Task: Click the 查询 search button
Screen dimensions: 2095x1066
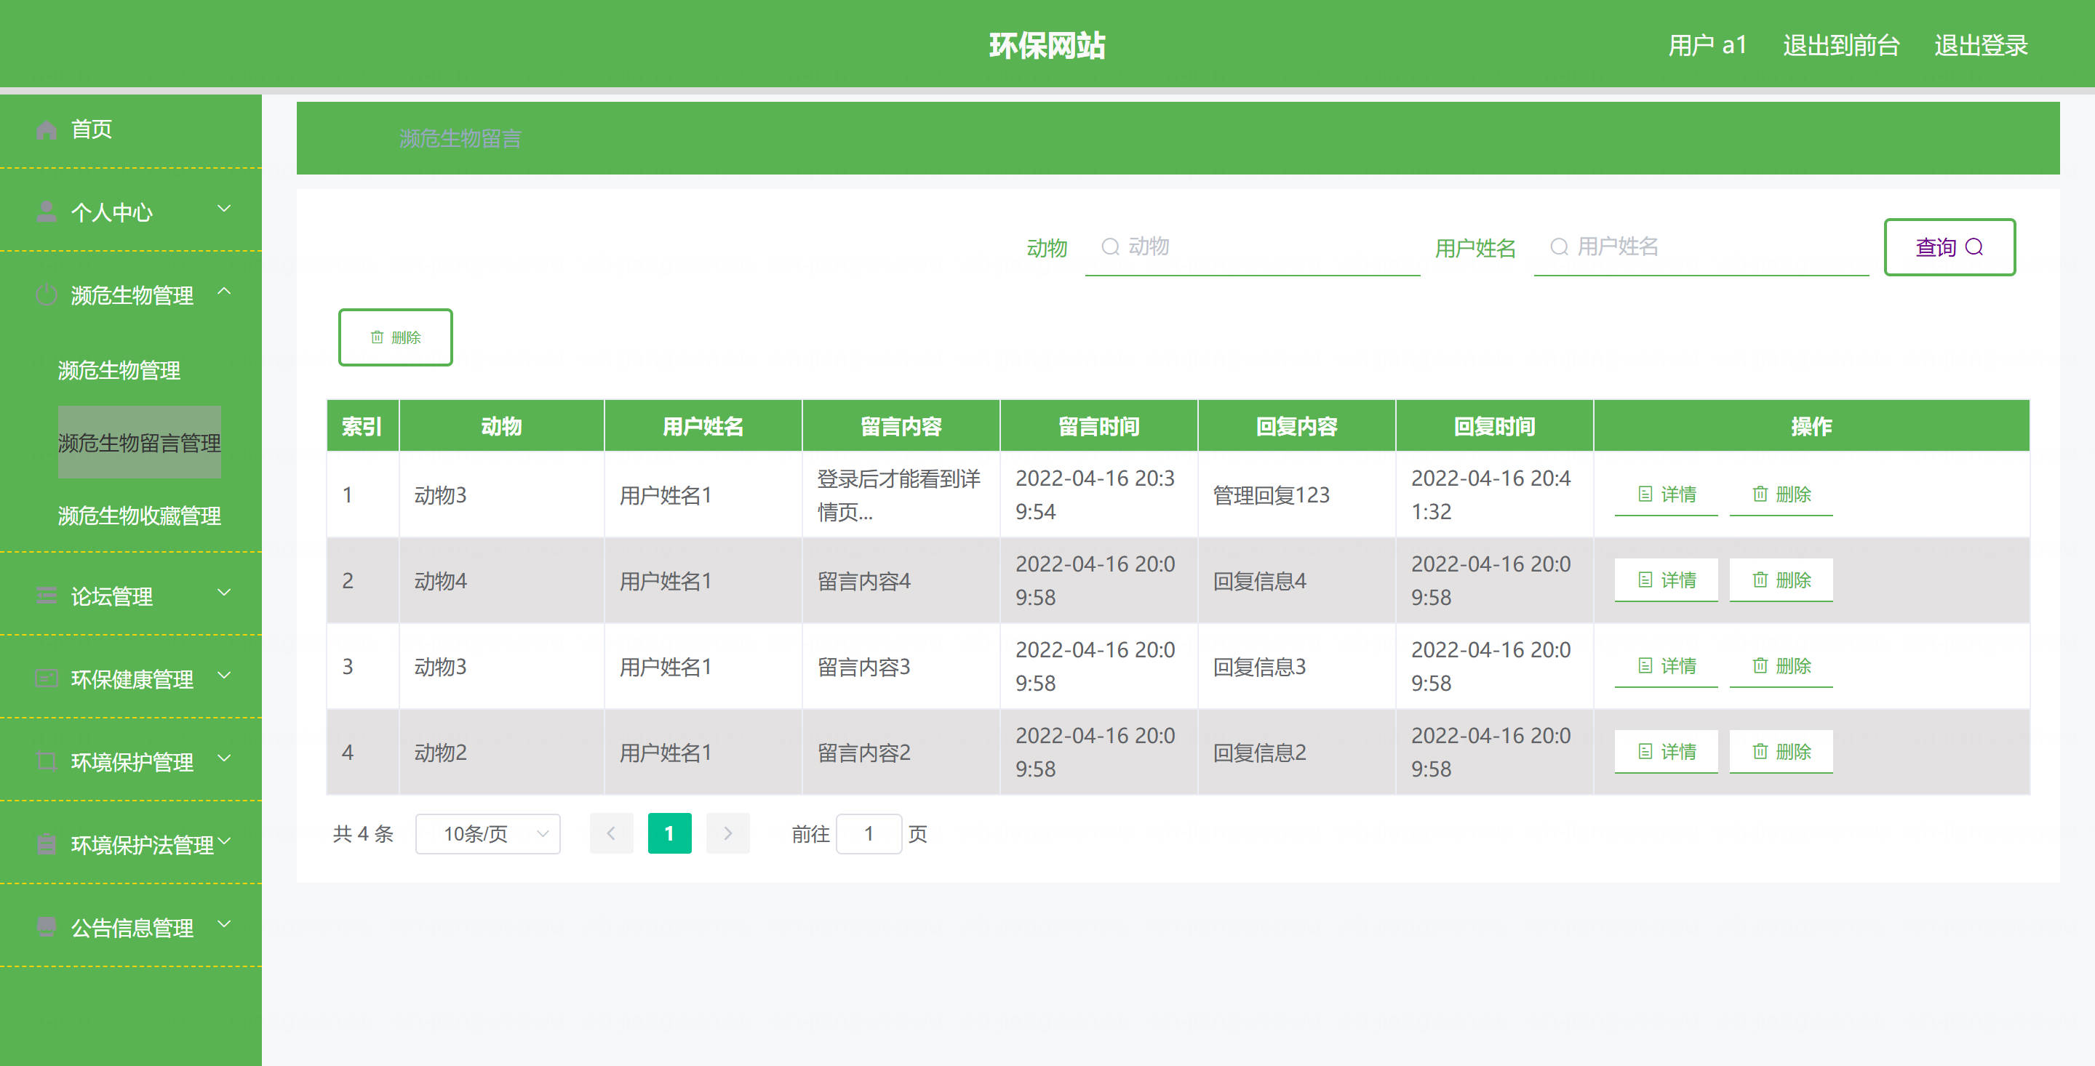Action: point(1950,247)
